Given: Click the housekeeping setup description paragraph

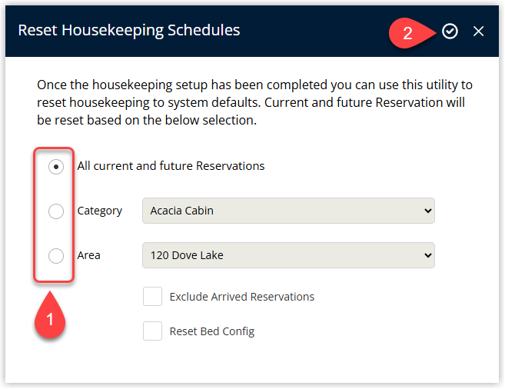Looking at the screenshot, I should coord(254,102).
